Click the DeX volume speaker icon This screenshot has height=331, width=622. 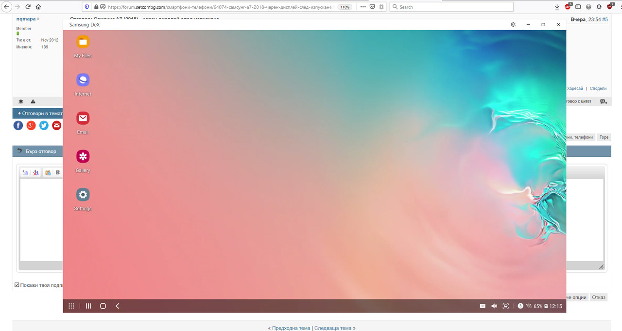tap(494, 306)
